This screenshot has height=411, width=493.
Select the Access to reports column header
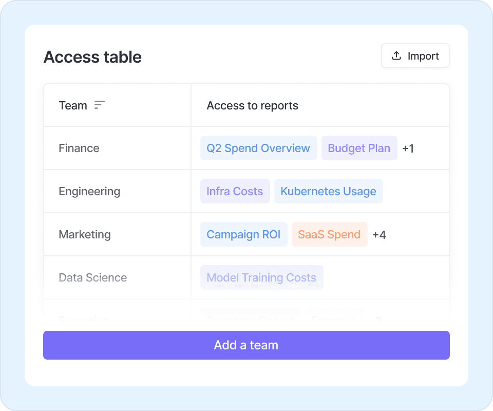tap(252, 106)
